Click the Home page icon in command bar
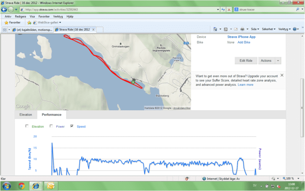Viewport: 305px width, 191px height. click(x=215, y=29)
